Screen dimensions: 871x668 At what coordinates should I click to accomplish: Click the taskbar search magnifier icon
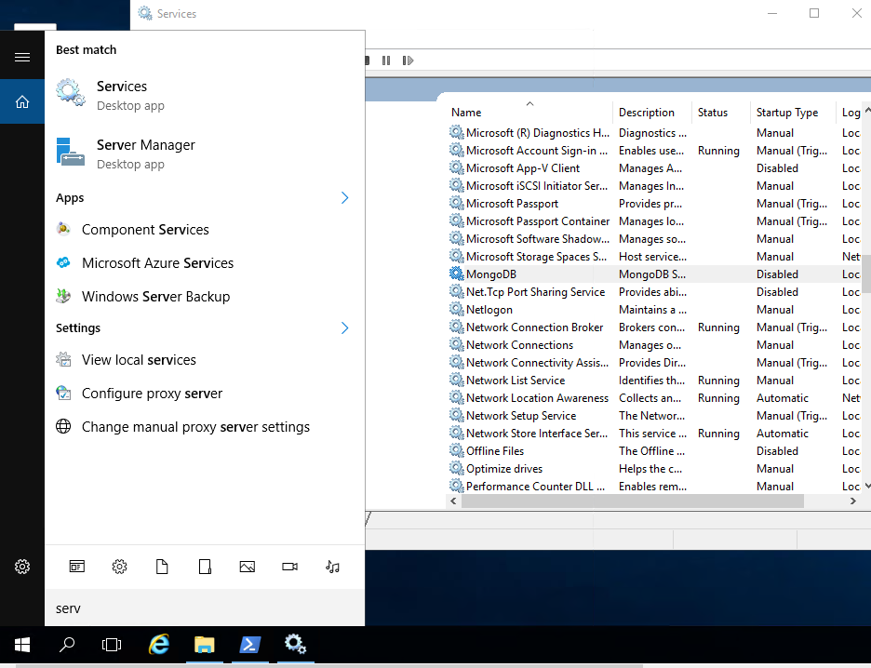click(67, 645)
